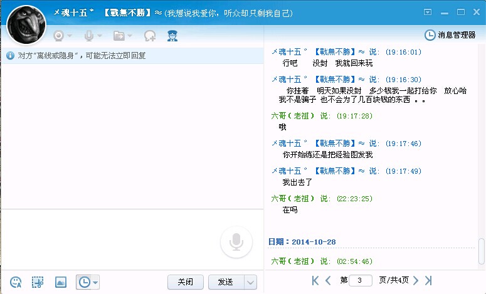486x294 pixels.
Task: Click 关闭 to close the chat
Action: (x=186, y=282)
